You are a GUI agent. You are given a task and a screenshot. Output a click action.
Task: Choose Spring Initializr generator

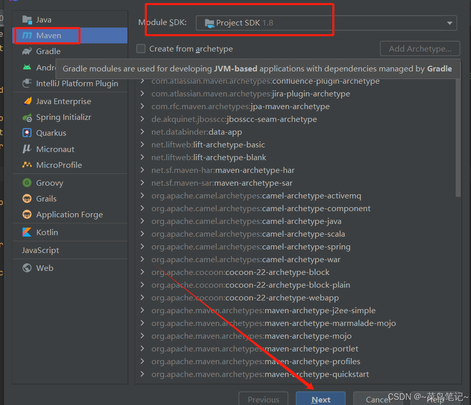click(70, 117)
